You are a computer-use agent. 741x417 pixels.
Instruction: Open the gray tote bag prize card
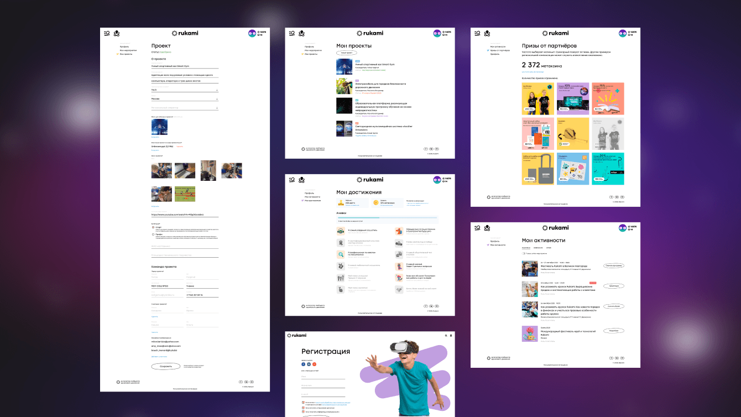(x=538, y=169)
